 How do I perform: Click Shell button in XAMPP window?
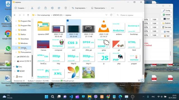[x=166, y=19]
